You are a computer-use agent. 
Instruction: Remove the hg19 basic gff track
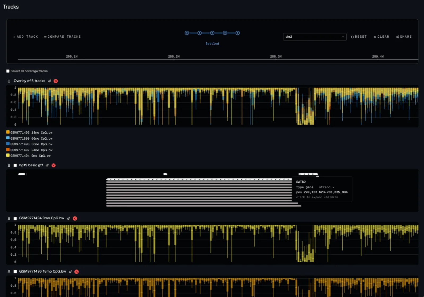point(54,165)
